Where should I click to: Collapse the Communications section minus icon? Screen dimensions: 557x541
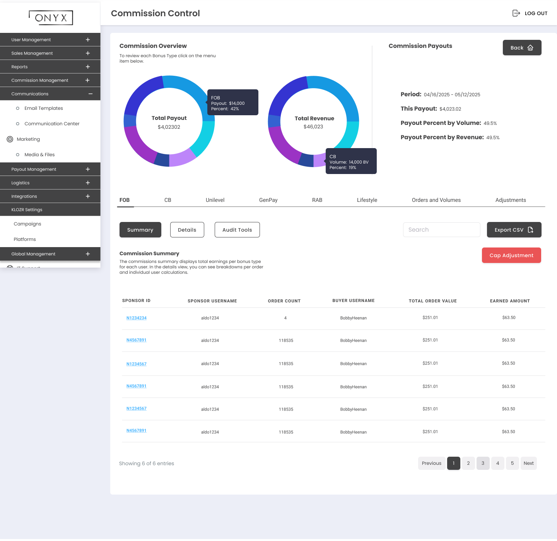click(x=90, y=94)
